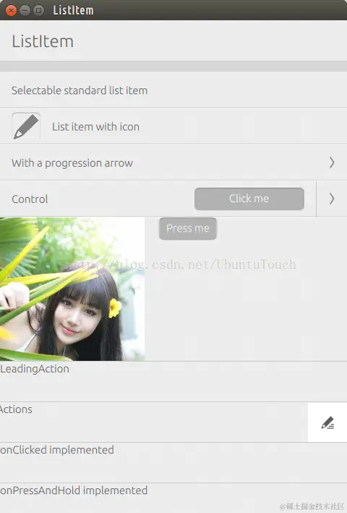
Task: Close the ListItem window
Action: tap(11, 10)
